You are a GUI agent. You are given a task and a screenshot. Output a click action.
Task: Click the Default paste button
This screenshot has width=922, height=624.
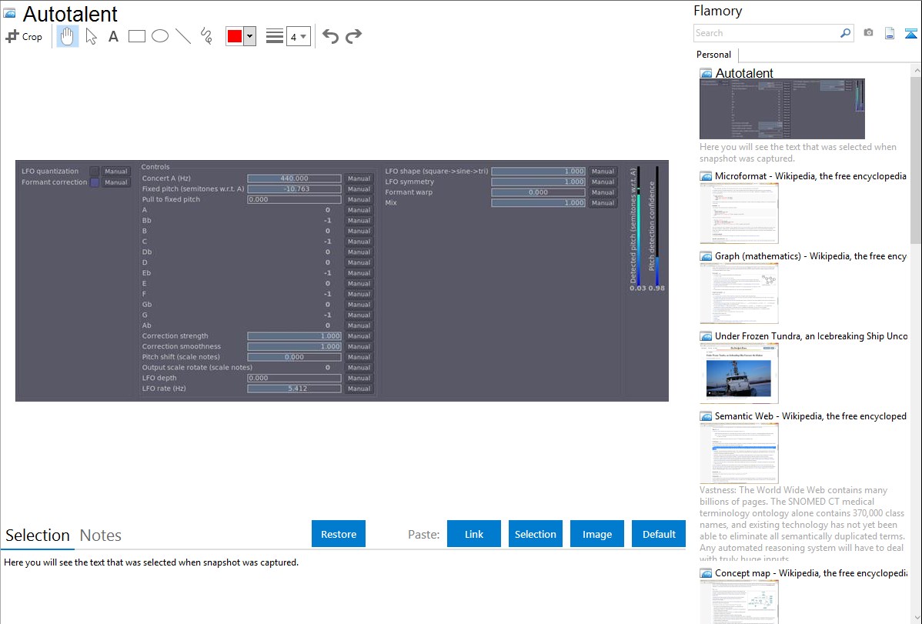tap(659, 534)
